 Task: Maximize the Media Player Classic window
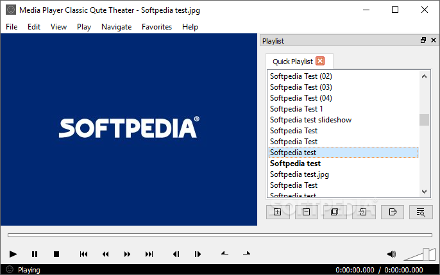point(395,10)
